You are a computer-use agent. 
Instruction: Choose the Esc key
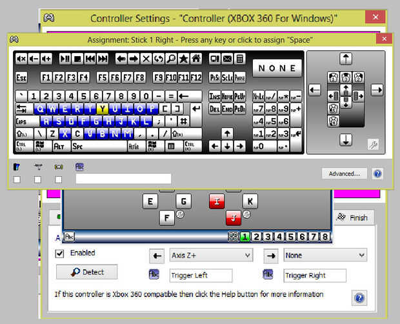coord(21,77)
